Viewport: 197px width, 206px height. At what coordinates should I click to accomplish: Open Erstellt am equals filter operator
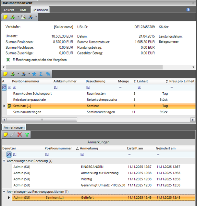click(129, 154)
